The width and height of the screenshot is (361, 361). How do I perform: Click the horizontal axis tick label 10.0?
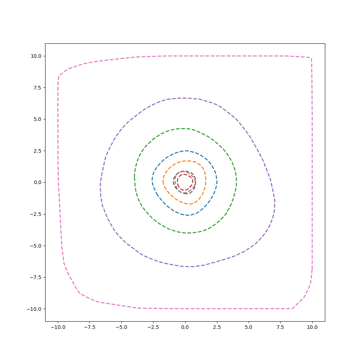pyautogui.click(x=312, y=327)
